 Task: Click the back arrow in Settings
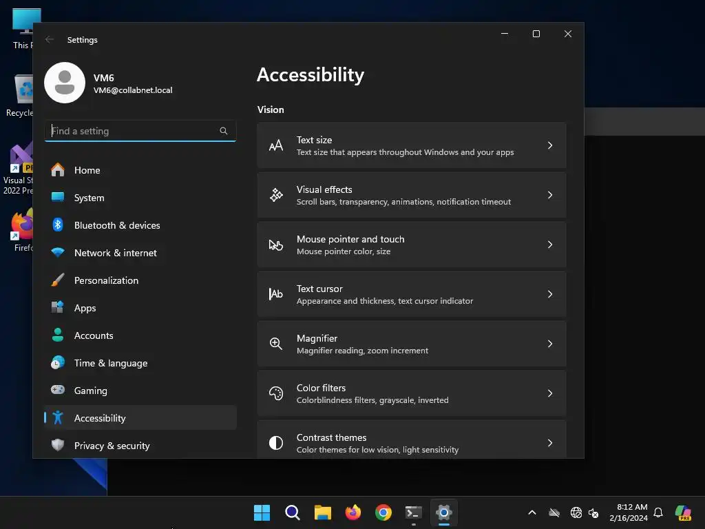coord(50,39)
